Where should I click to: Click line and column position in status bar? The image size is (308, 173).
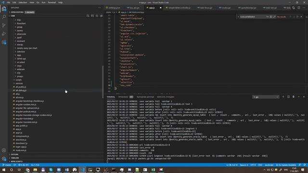[232, 165]
